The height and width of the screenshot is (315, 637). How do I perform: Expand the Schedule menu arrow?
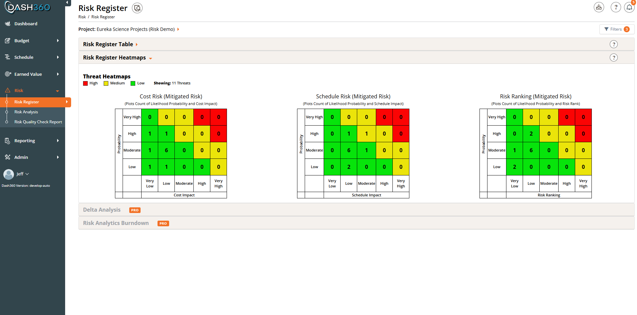(58, 57)
